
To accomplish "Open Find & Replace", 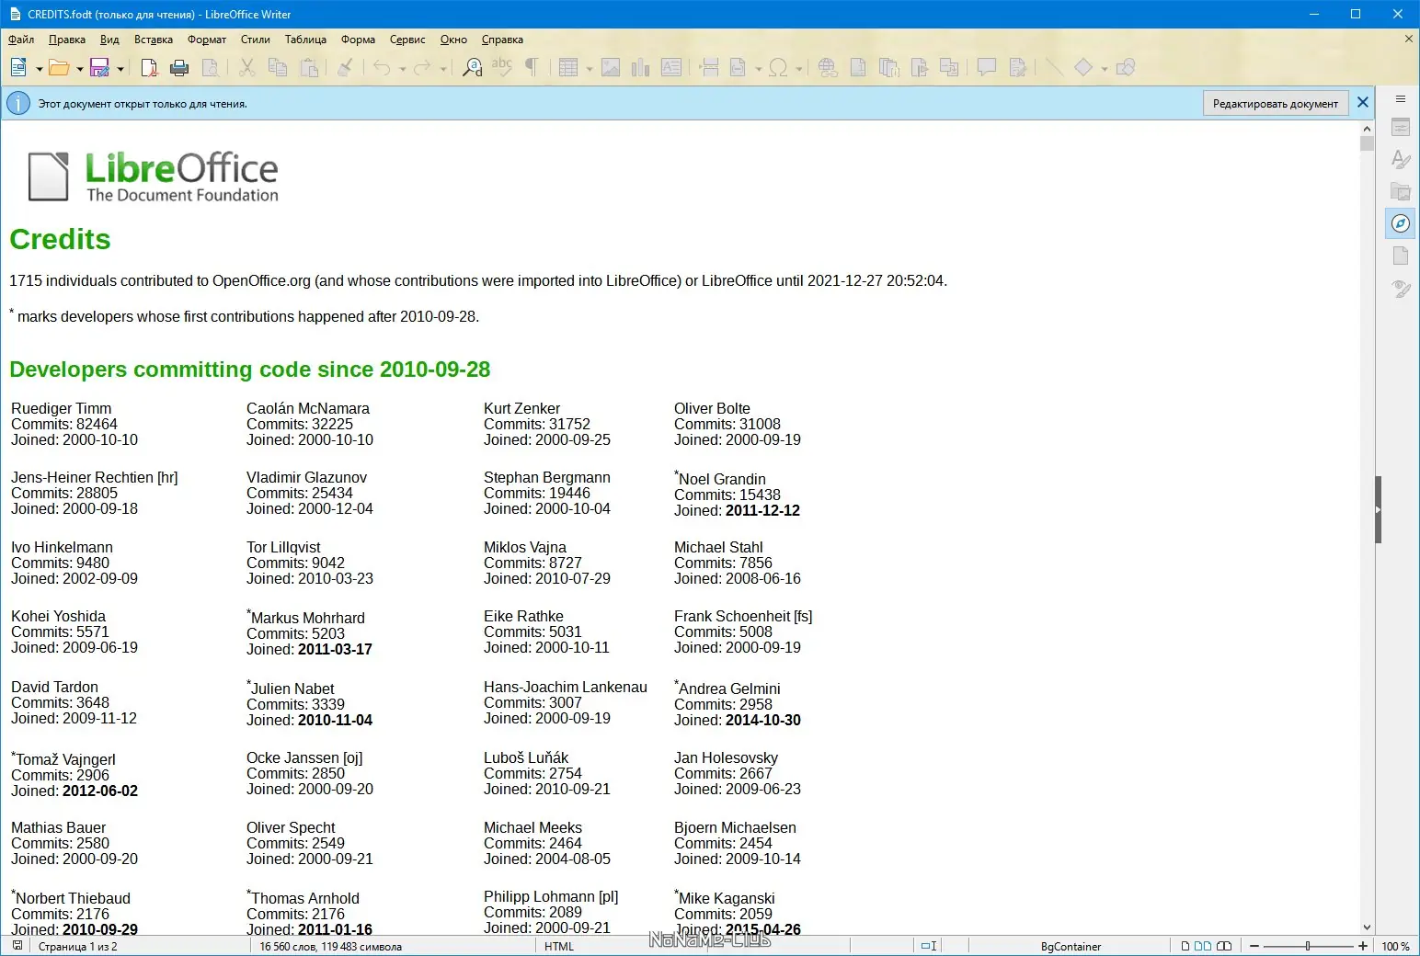I will [472, 67].
